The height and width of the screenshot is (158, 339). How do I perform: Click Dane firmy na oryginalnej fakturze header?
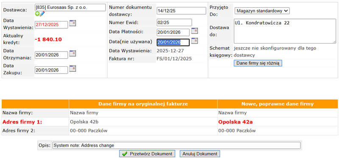coord(143,104)
